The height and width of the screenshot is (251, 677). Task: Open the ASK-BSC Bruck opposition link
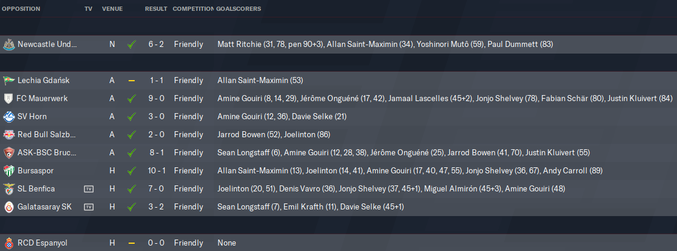point(47,153)
